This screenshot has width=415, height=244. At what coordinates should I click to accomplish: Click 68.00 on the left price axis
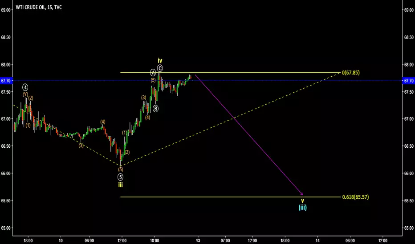[x=6, y=65]
